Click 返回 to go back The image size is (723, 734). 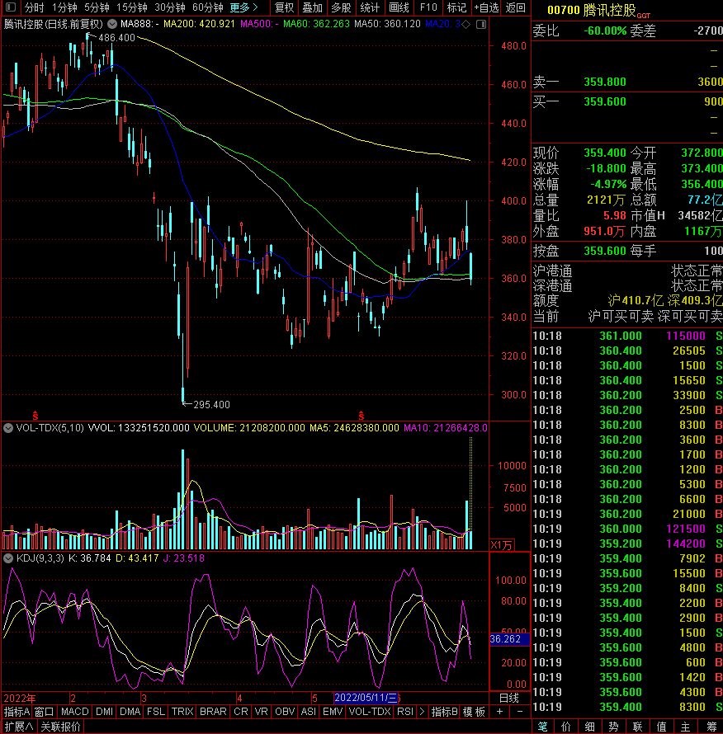[x=515, y=7]
